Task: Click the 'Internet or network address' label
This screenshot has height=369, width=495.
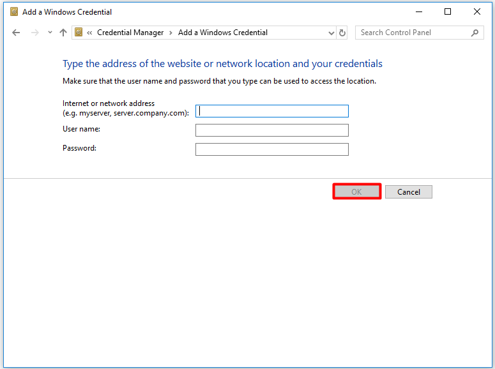Action: [x=126, y=109]
